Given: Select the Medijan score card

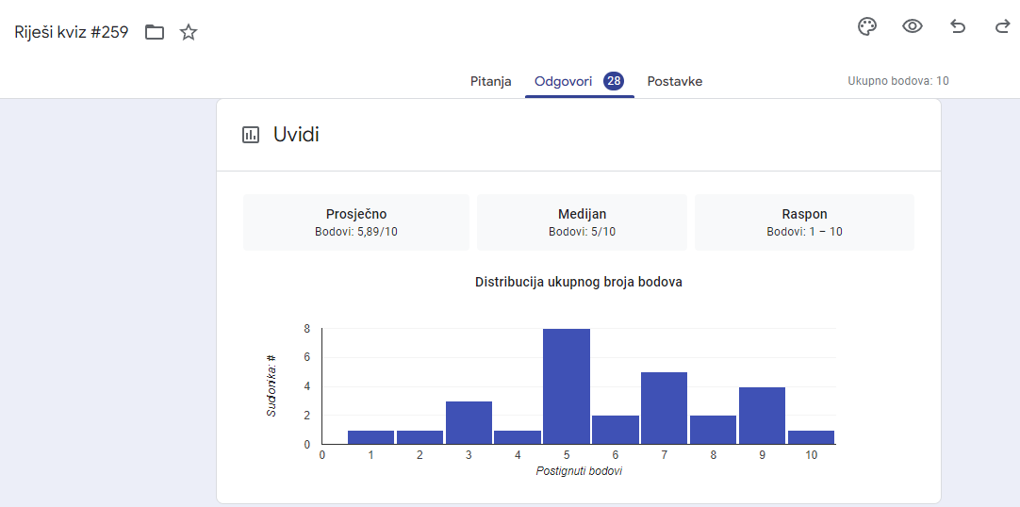Looking at the screenshot, I should (583, 222).
